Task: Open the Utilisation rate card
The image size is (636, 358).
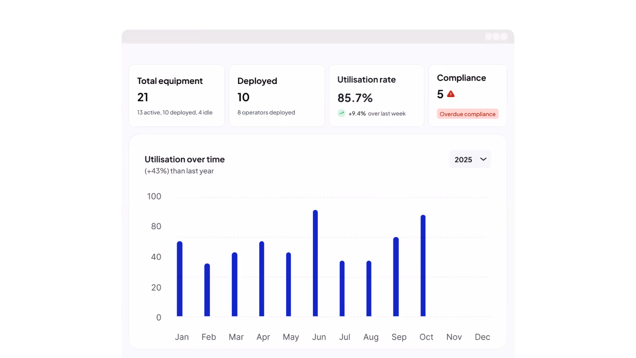Action: 376,95
